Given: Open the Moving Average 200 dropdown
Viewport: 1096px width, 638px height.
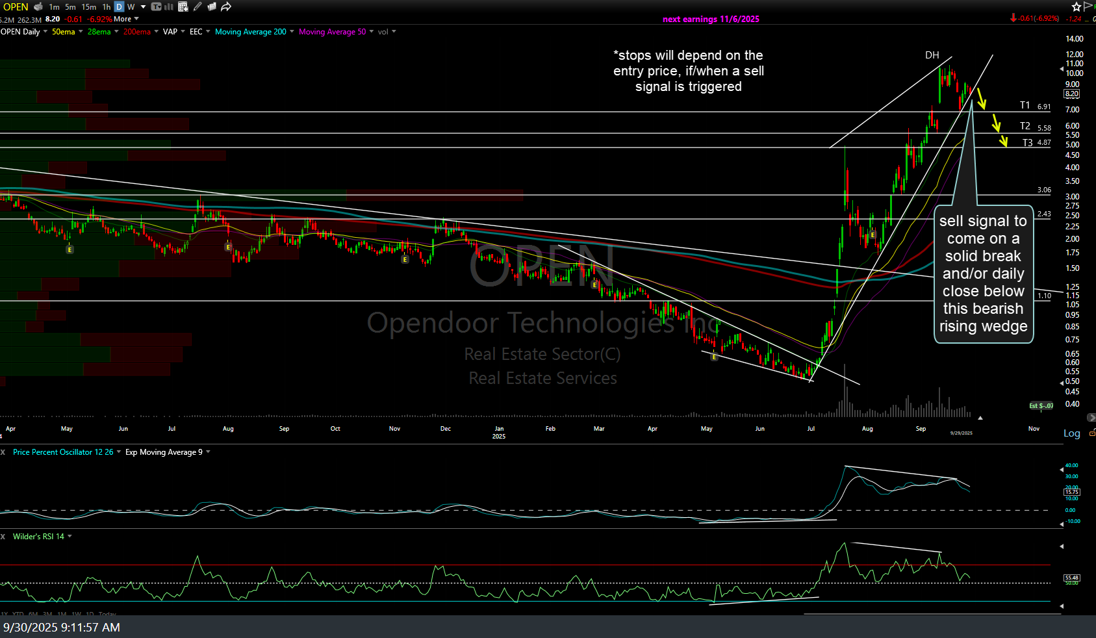Looking at the screenshot, I should coord(292,31).
